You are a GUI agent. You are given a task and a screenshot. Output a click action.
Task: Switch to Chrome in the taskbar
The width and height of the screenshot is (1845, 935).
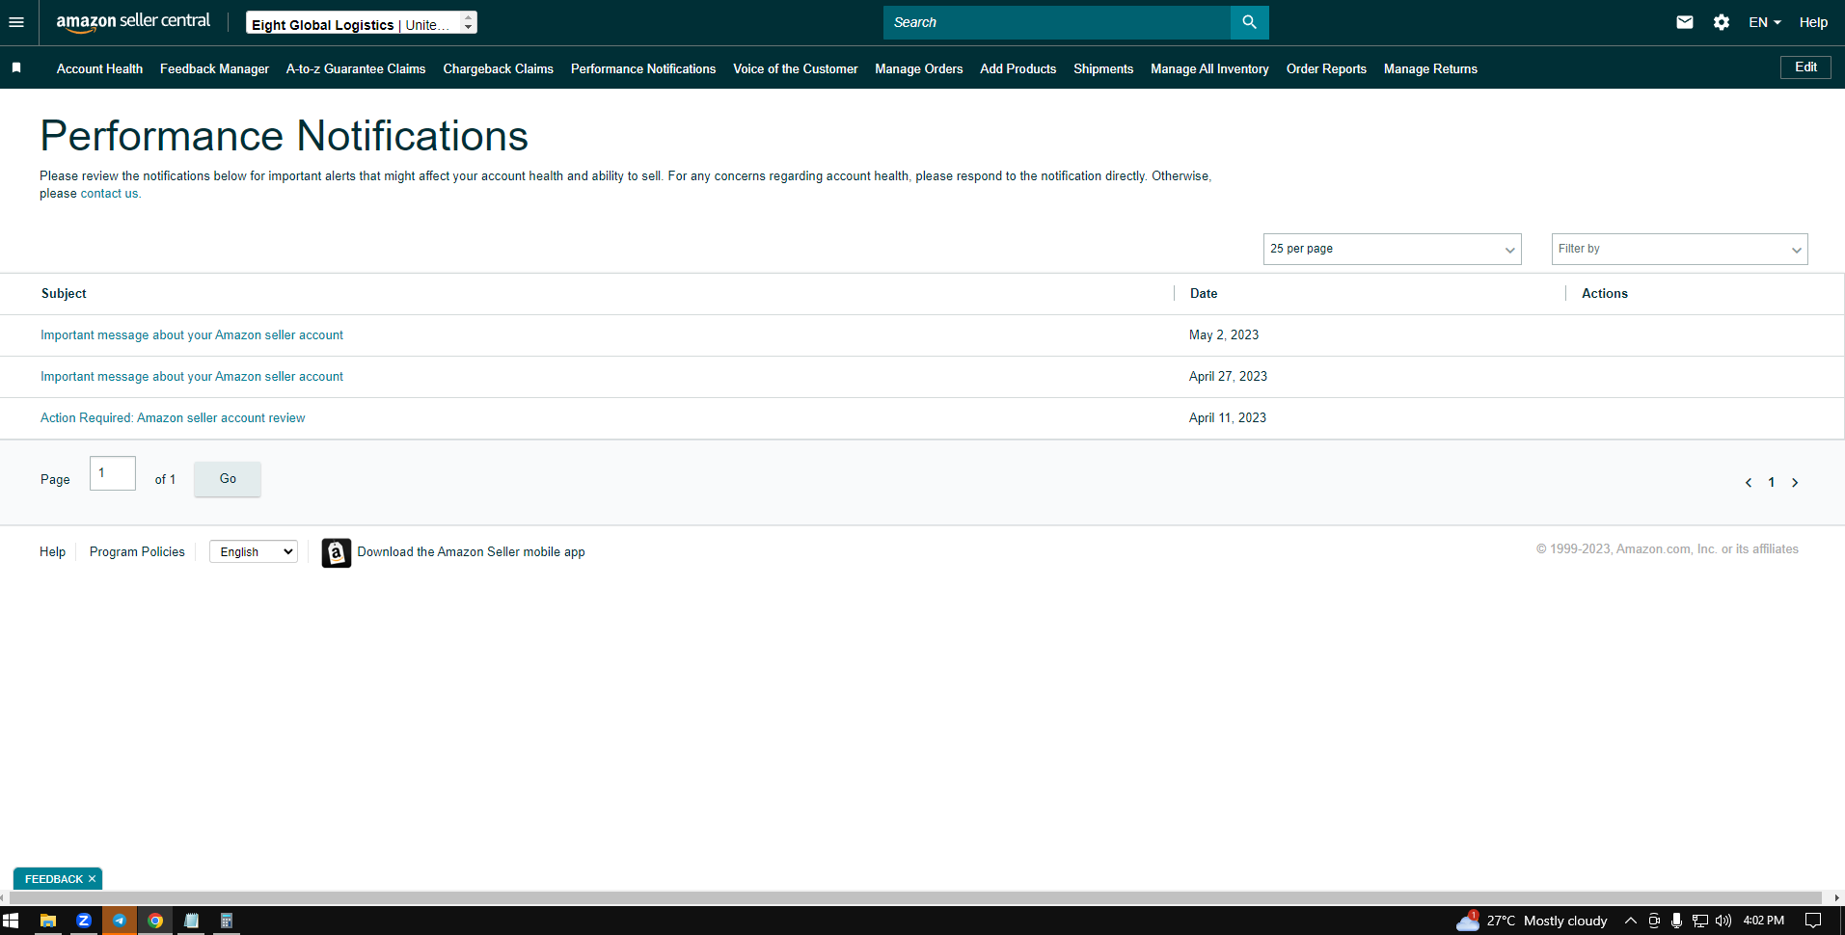[x=155, y=921]
